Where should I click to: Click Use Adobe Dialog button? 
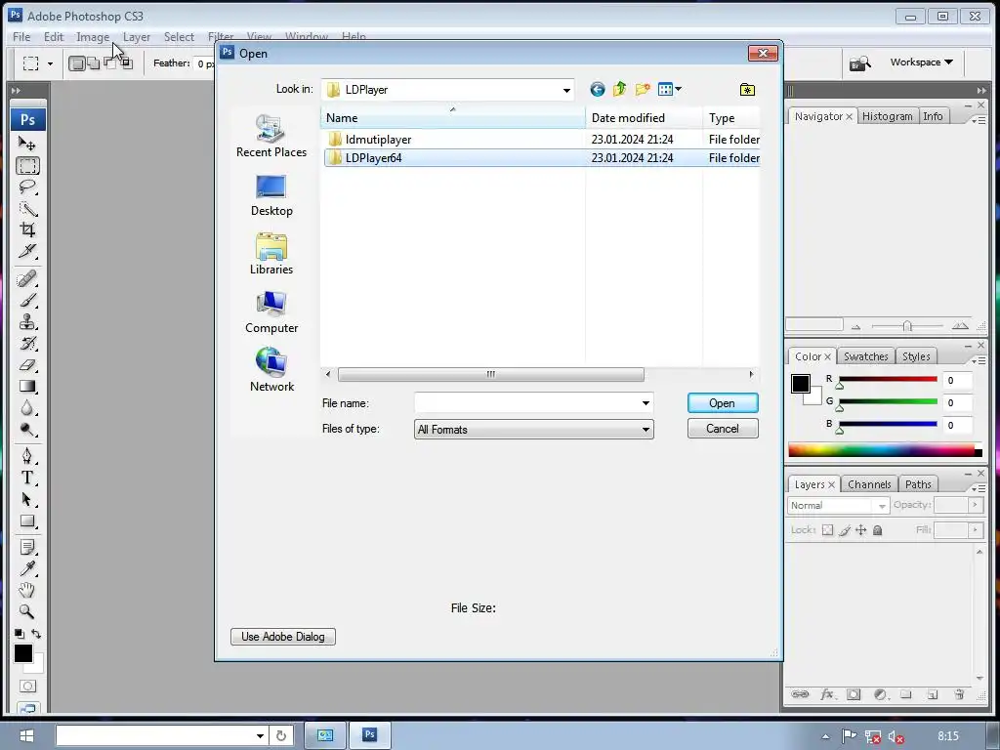point(283,637)
